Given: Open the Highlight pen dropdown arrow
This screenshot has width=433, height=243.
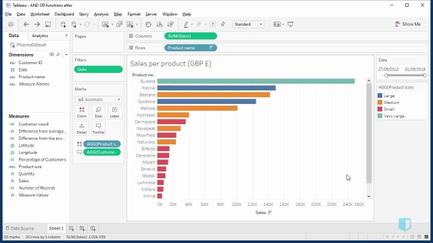Looking at the screenshot, I should click(x=192, y=24).
